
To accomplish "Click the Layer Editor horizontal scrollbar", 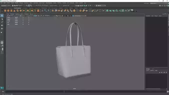I will coord(153,89).
